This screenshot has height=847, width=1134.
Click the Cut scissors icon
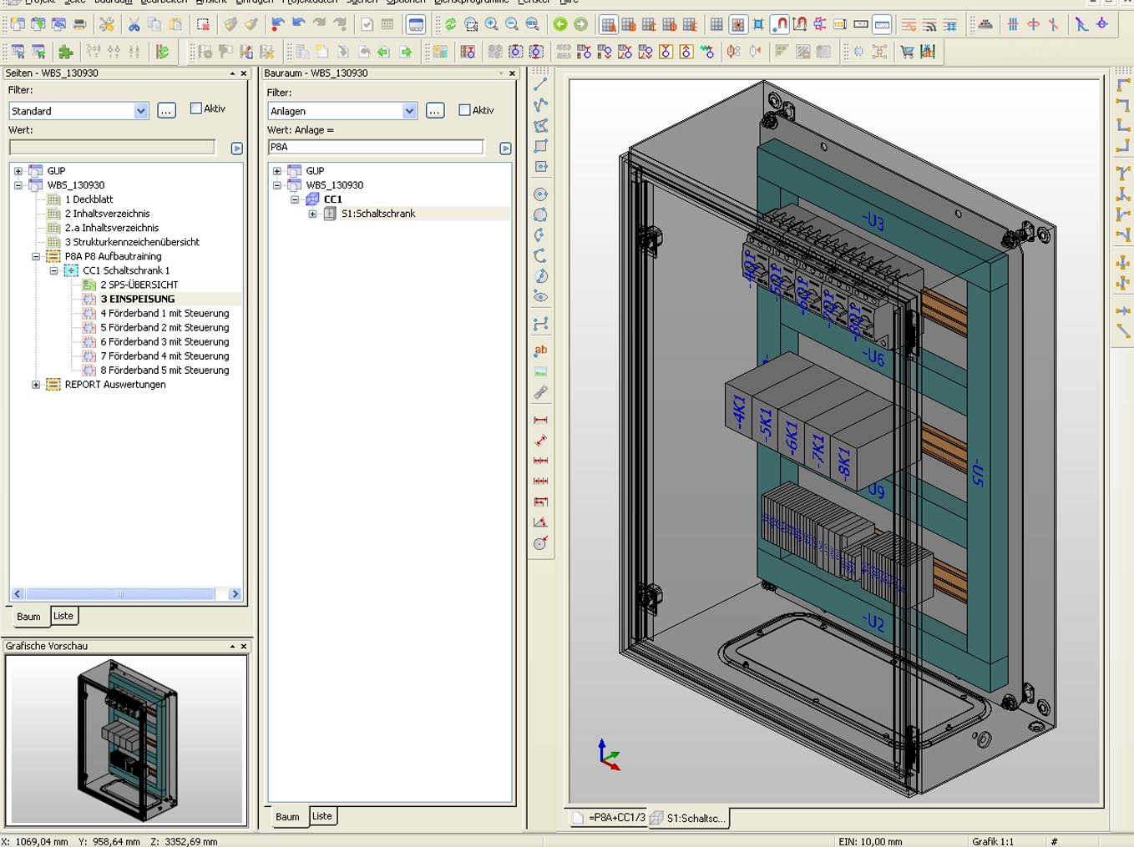[134, 24]
